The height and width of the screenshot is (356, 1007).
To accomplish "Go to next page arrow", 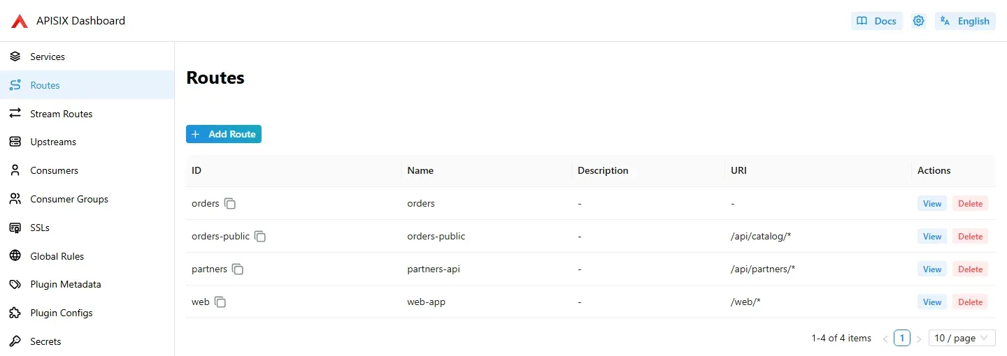I will click(x=919, y=339).
